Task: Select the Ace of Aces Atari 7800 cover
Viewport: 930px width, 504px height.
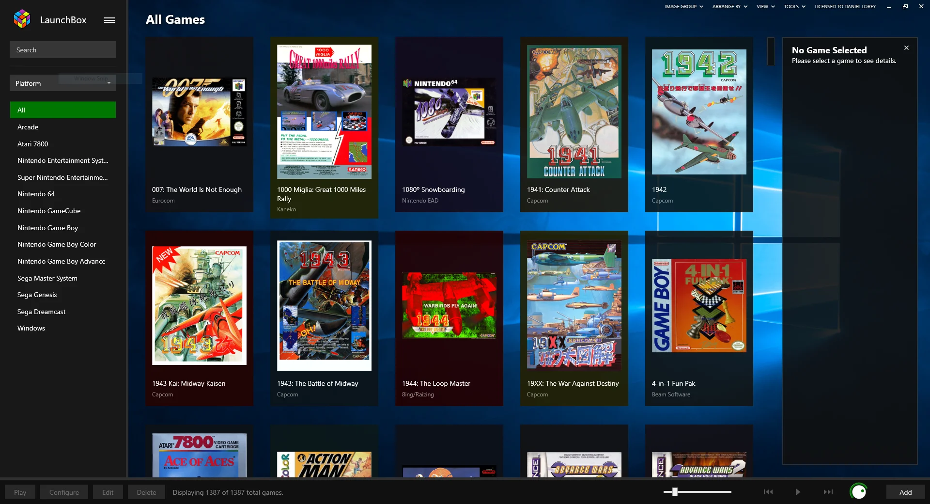Action: click(x=199, y=455)
